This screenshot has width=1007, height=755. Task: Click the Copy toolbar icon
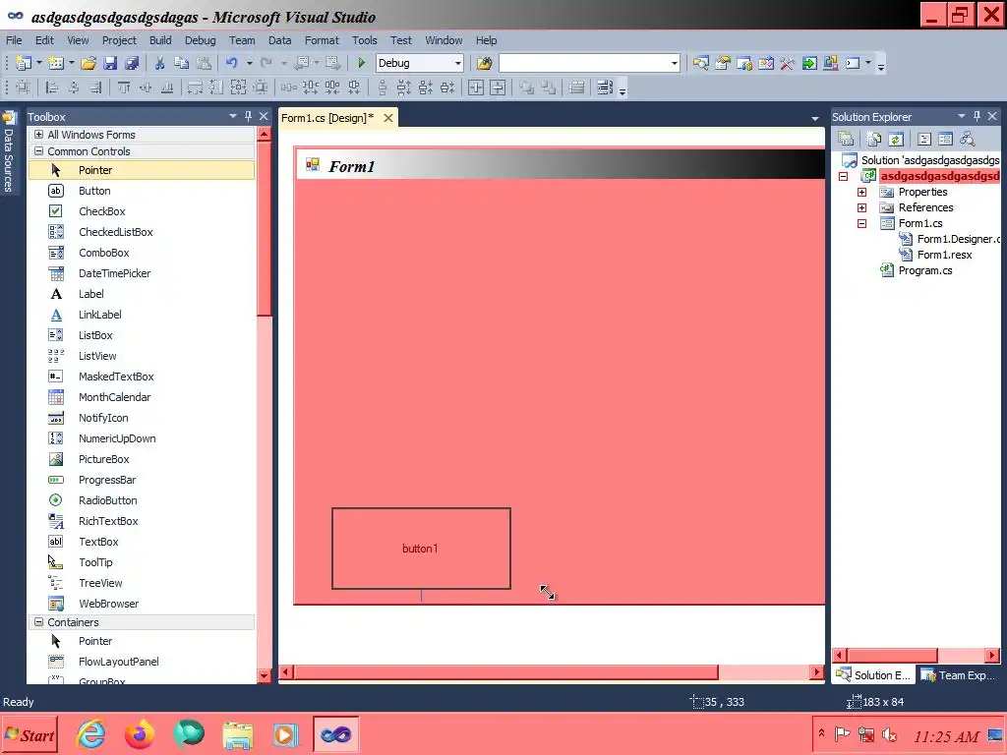point(181,63)
